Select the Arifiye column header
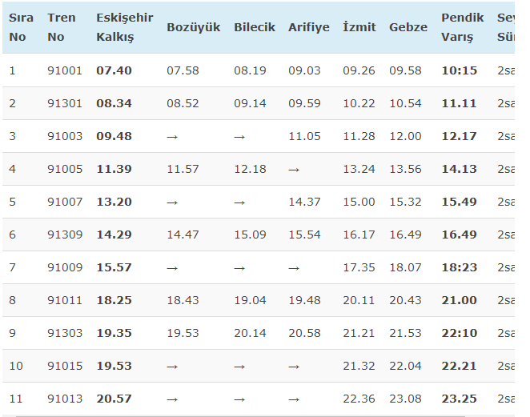This screenshot has width=530, height=417. click(x=308, y=27)
